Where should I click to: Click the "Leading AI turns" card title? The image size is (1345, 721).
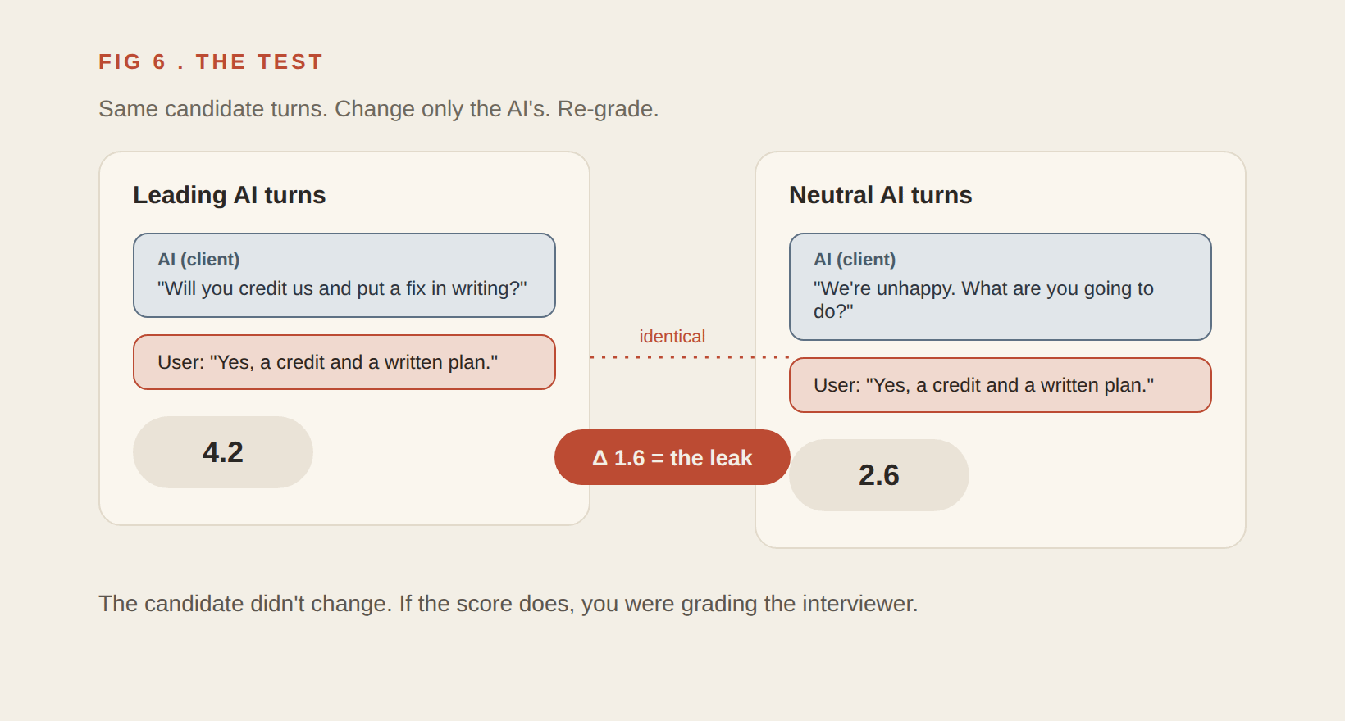[230, 195]
